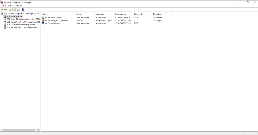Image resolution: width=258 pixels, height=135 pixels.
Task: Click the Andere (Boot, Syste... start mode cell
Action: pos(104,20)
